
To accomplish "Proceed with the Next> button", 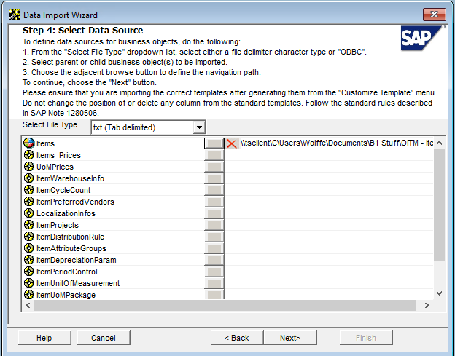I will [290, 338].
